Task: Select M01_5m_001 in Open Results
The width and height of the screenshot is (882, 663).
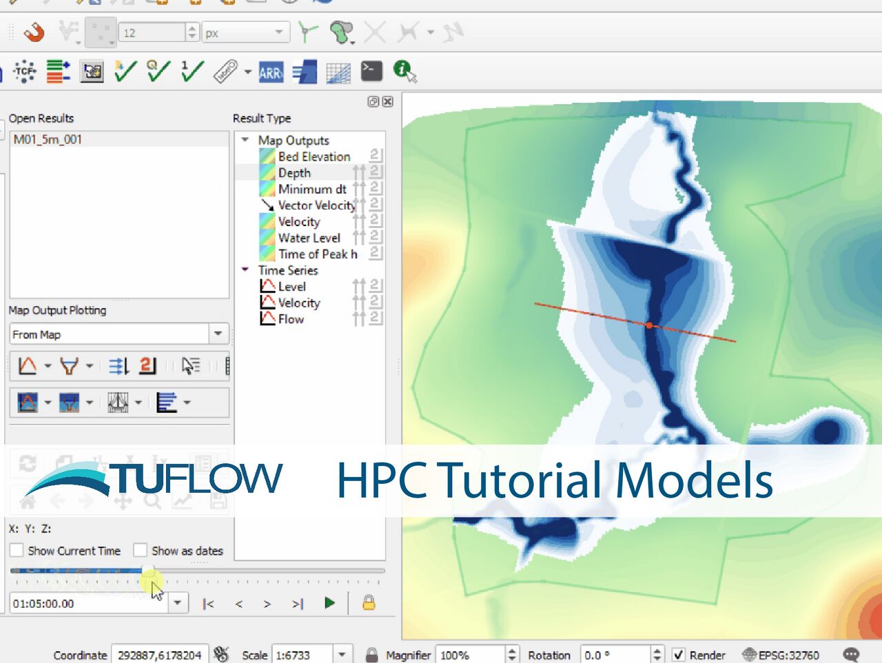Action: tap(48, 139)
